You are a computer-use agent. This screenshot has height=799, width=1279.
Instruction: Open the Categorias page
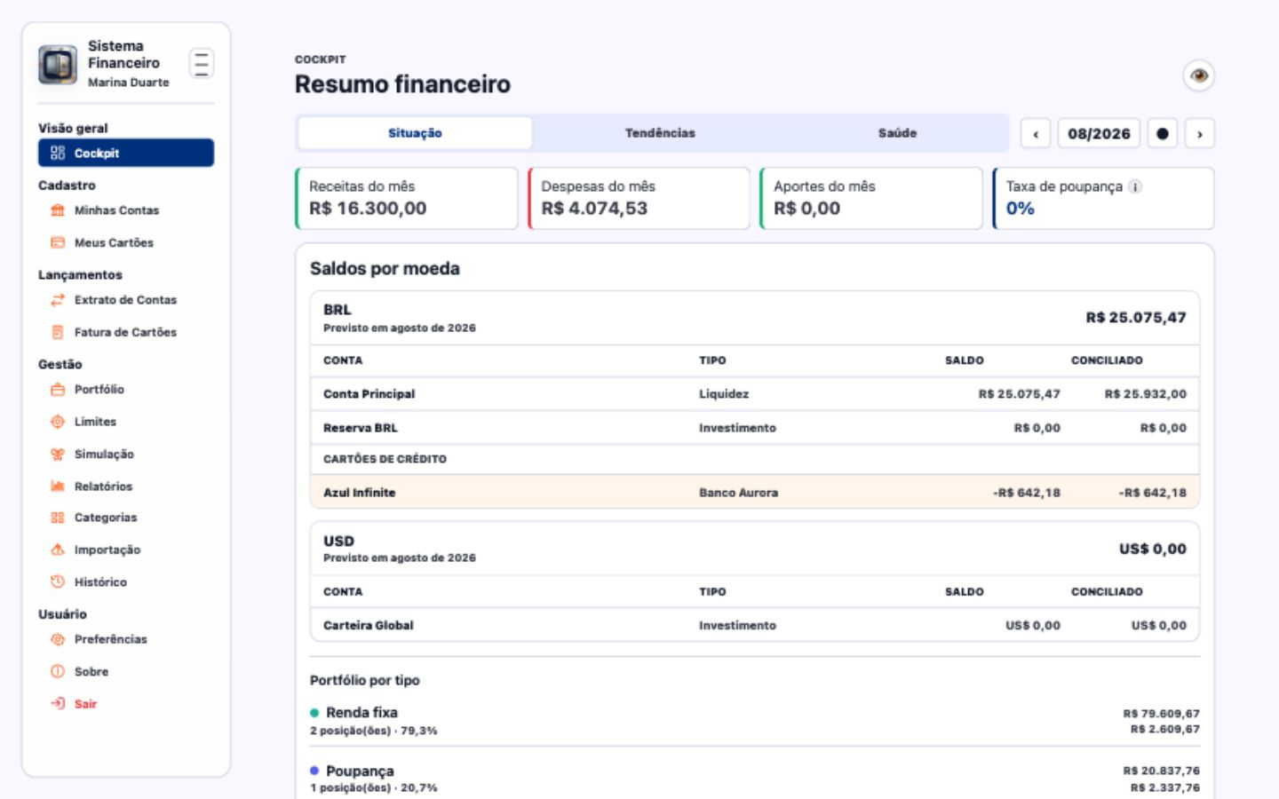(x=126, y=518)
